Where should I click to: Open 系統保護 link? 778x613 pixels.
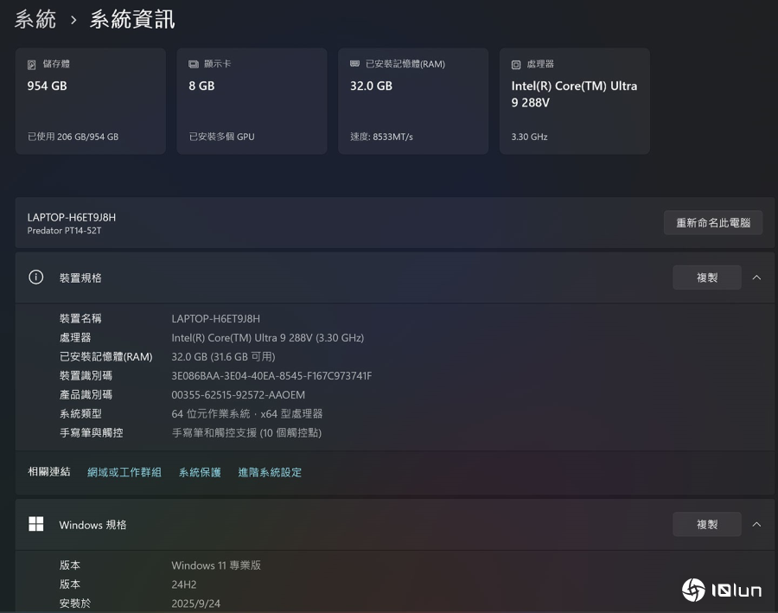pyautogui.click(x=200, y=472)
